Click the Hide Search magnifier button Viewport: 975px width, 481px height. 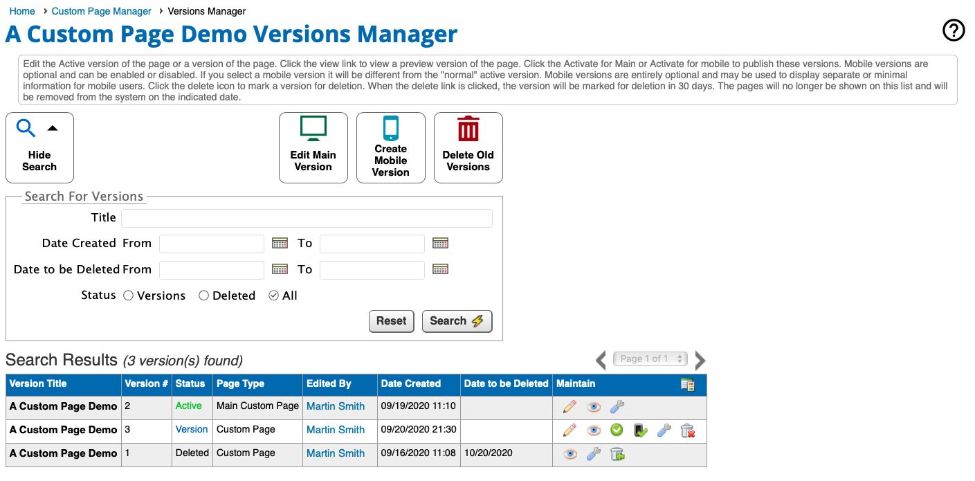39,147
